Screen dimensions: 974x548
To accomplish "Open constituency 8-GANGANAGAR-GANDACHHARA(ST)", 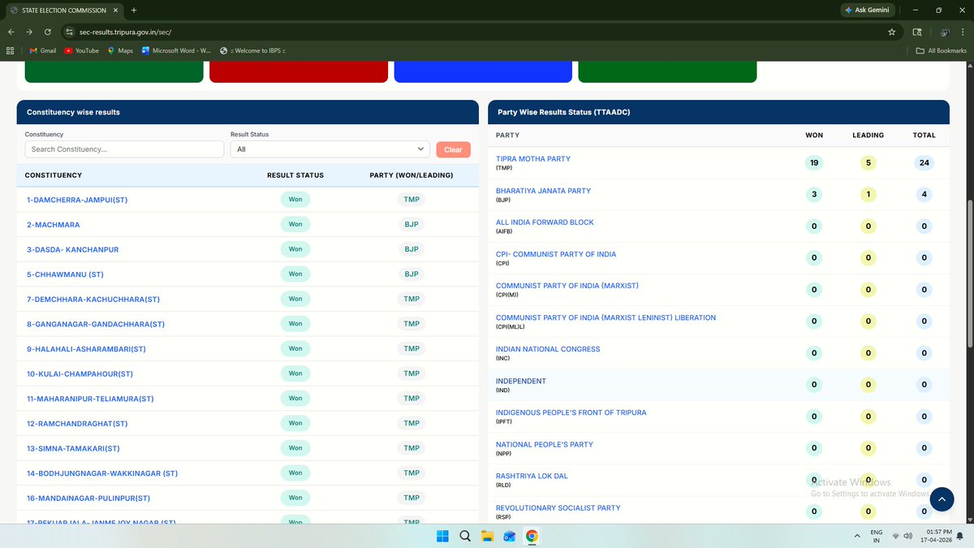I will point(96,324).
